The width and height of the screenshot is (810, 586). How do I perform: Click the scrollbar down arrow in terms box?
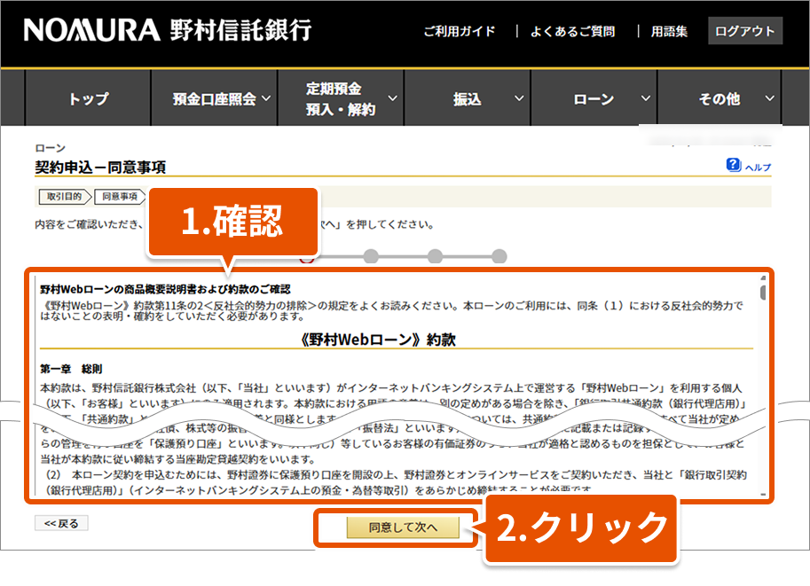coord(763,492)
